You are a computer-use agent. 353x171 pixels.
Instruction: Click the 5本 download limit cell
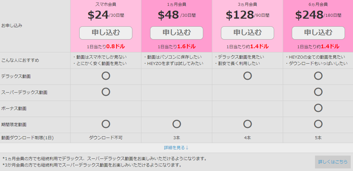coord(318,138)
